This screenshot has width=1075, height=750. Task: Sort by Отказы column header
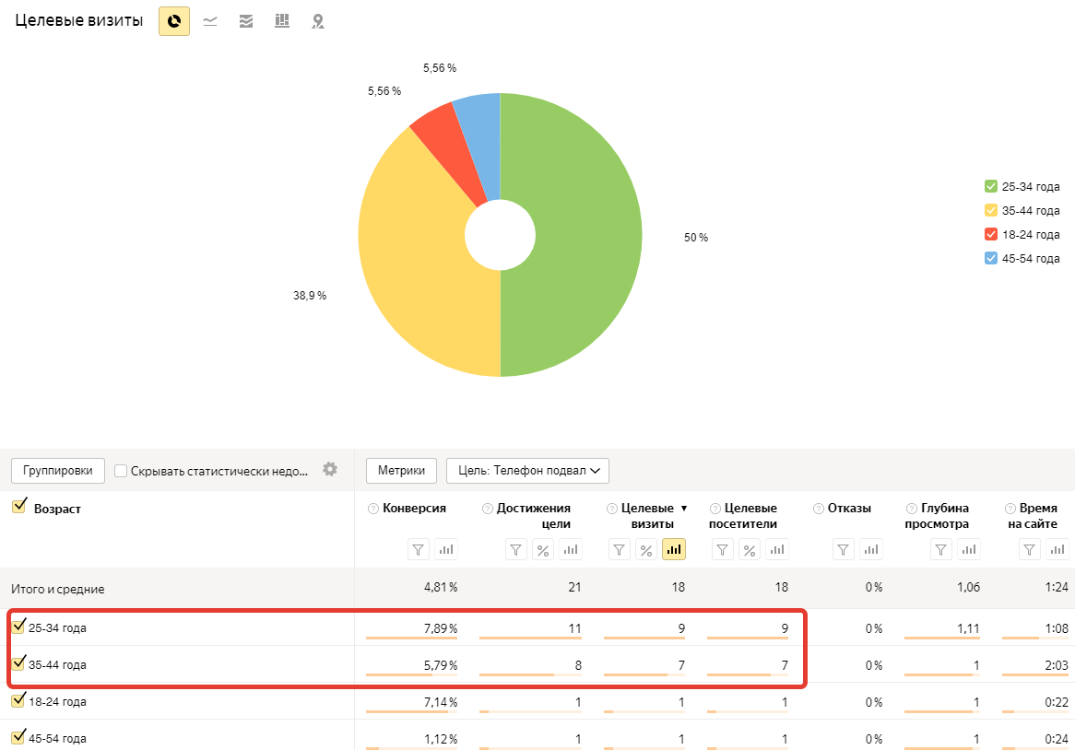[849, 509]
